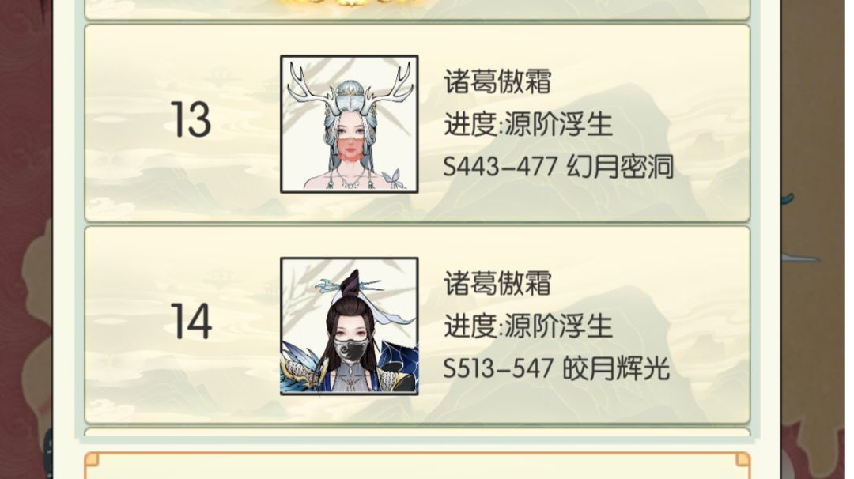Tap 进度:源阶浮生 in rank 13 entry
Screen dimensions: 854x479
(528, 124)
